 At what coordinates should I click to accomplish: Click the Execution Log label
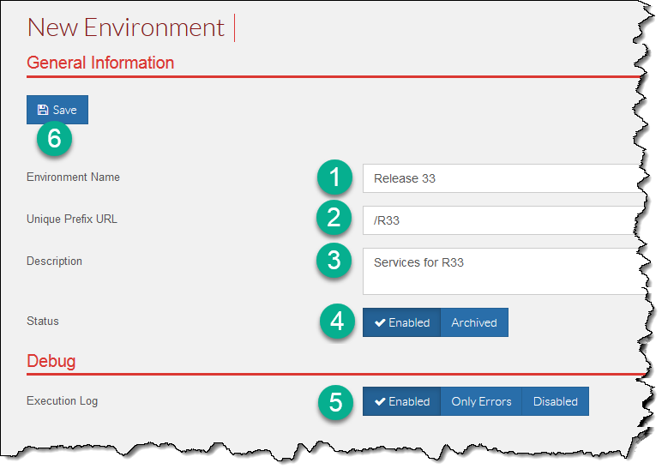[x=63, y=401]
